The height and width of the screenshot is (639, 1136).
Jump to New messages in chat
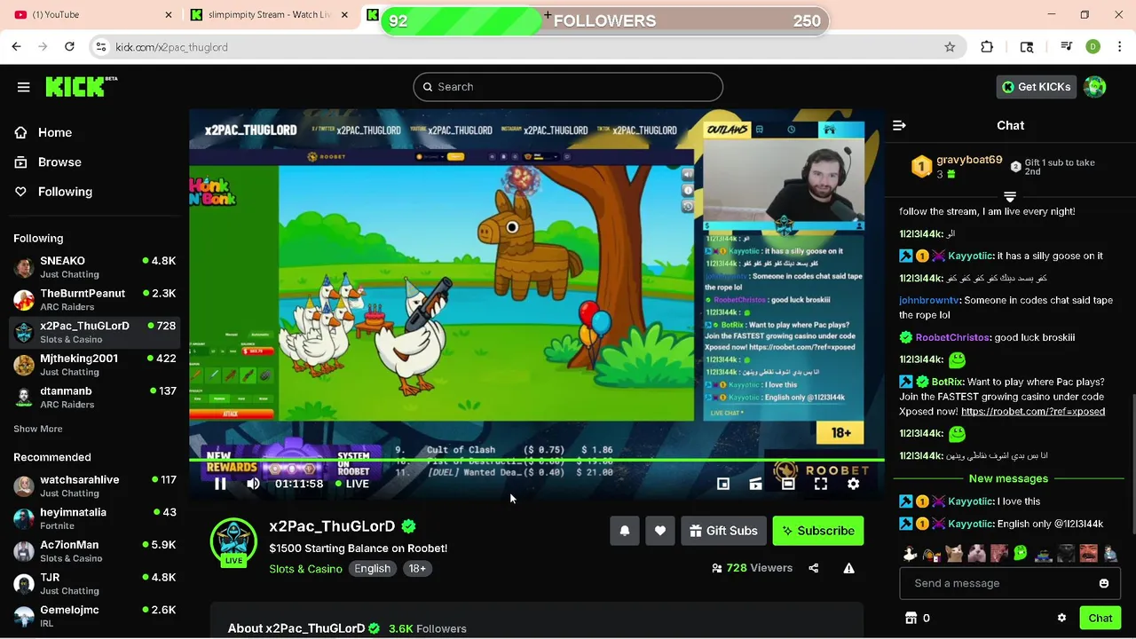(1008, 478)
